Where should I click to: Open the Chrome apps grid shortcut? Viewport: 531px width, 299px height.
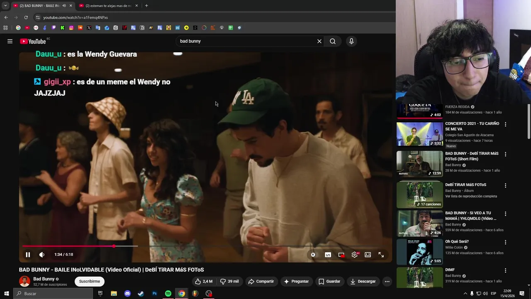tap(5, 28)
